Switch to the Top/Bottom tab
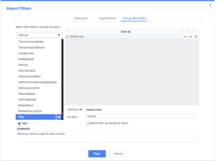Image resolution: width=215 pixels, height=161 pixels. click(107, 18)
